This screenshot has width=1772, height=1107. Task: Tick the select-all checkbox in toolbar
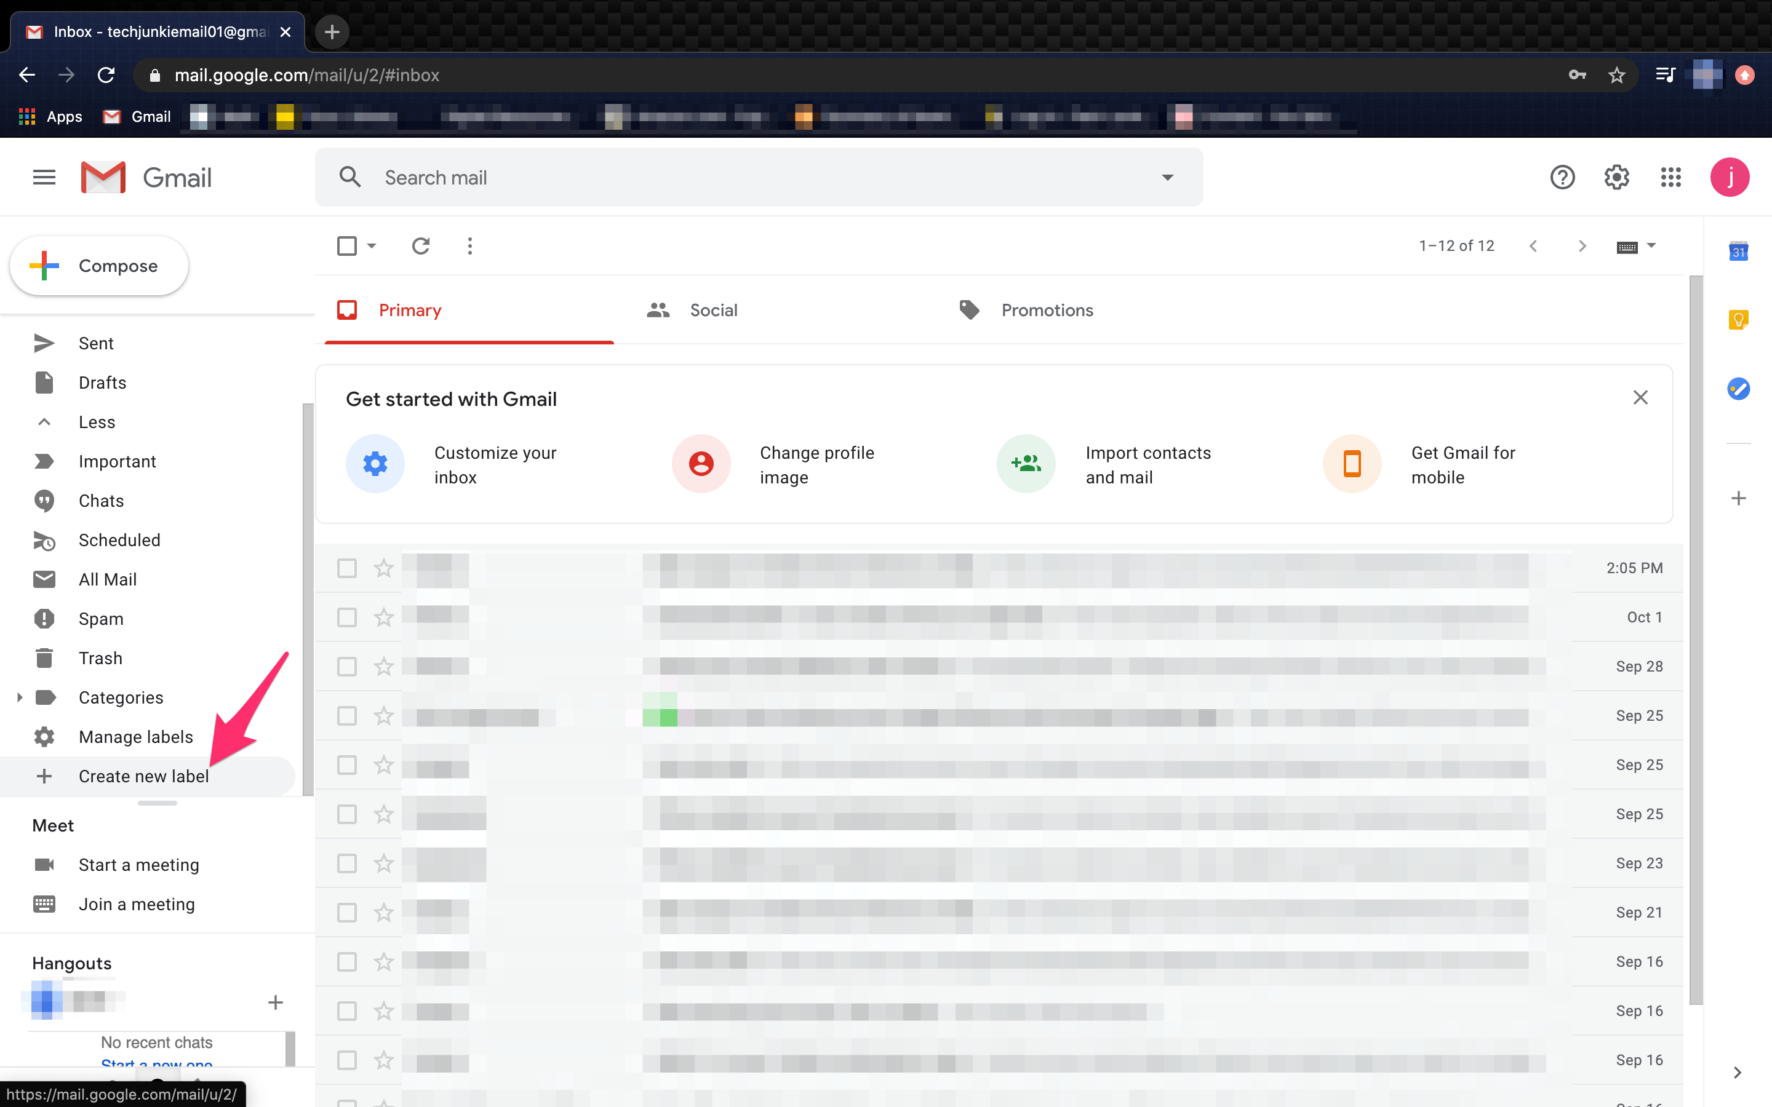(347, 246)
